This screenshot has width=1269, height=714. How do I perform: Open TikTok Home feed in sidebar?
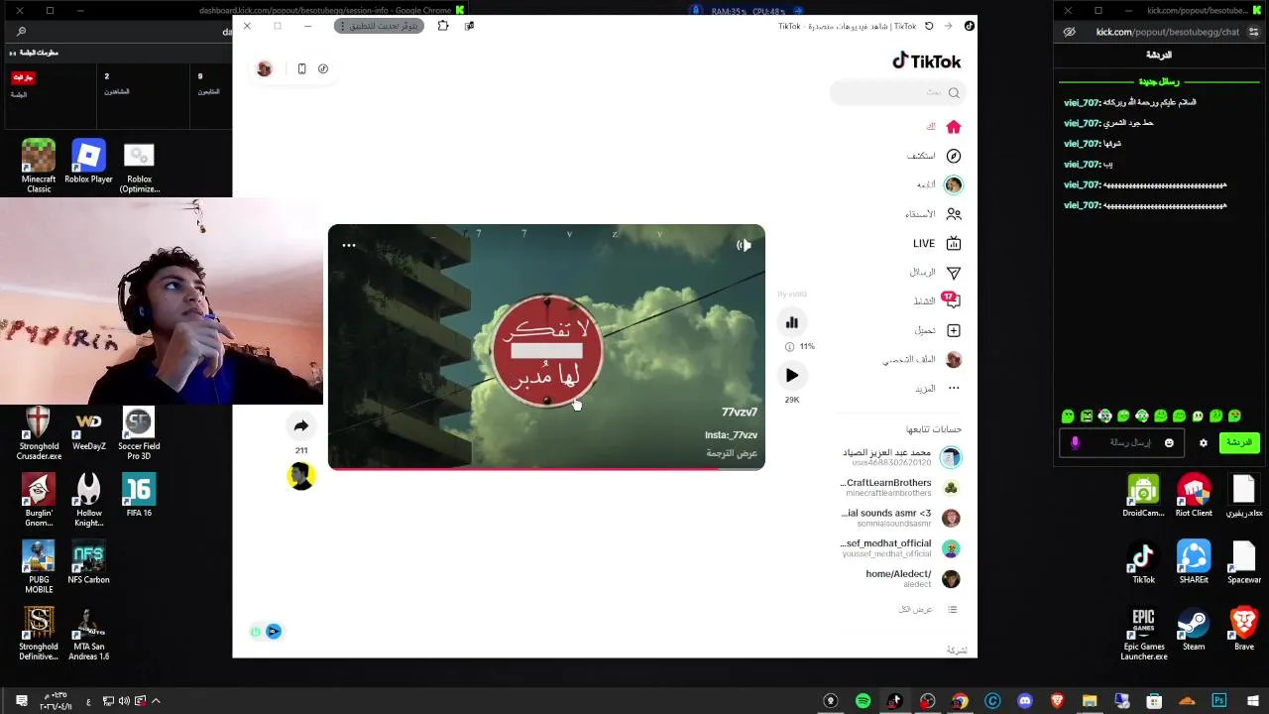[943, 127]
